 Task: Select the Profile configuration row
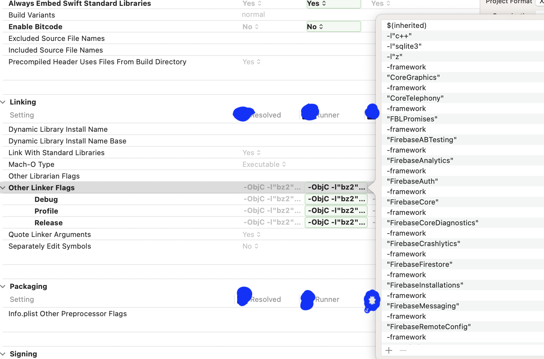(x=189, y=211)
